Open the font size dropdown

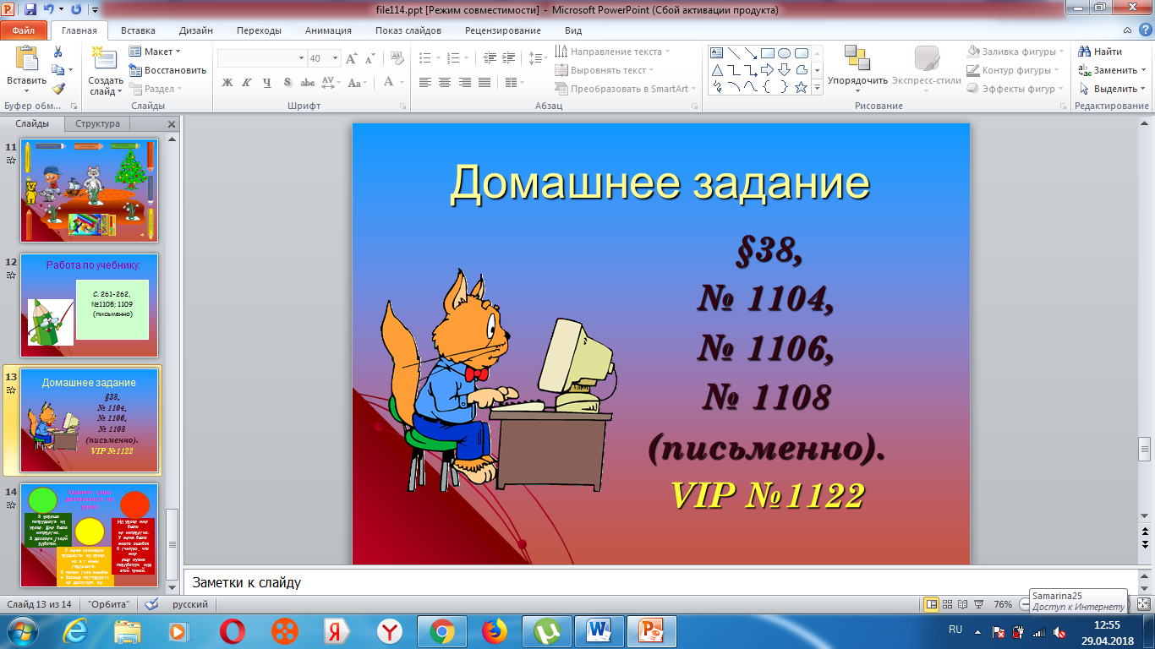click(x=334, y=59)
